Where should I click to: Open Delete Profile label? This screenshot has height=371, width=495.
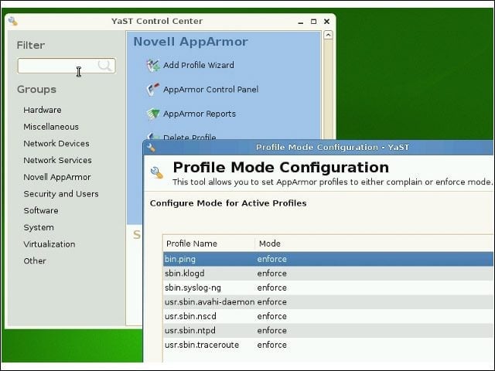click(189, 138)
